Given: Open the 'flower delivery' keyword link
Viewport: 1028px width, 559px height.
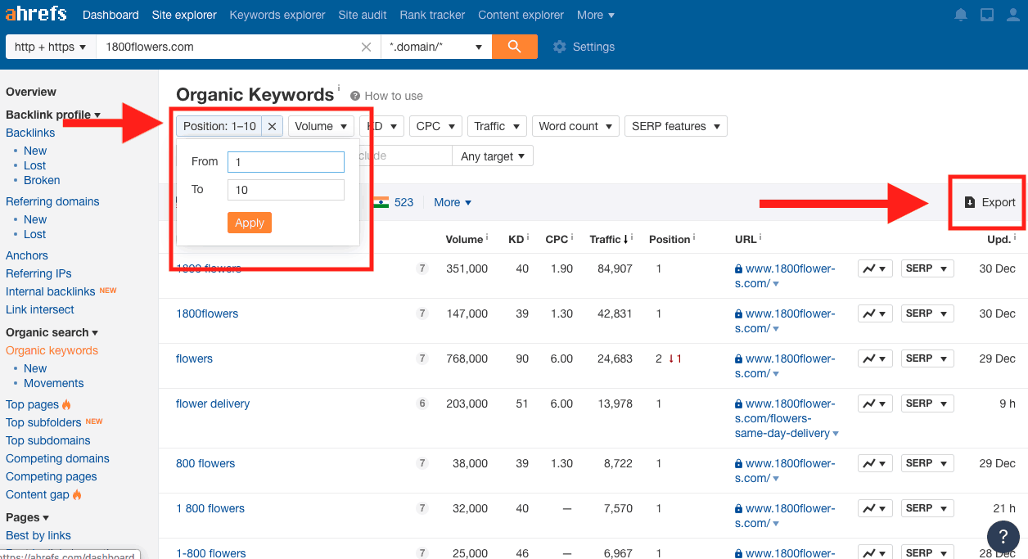Looking at the screenshot, I should click(213, 403).
